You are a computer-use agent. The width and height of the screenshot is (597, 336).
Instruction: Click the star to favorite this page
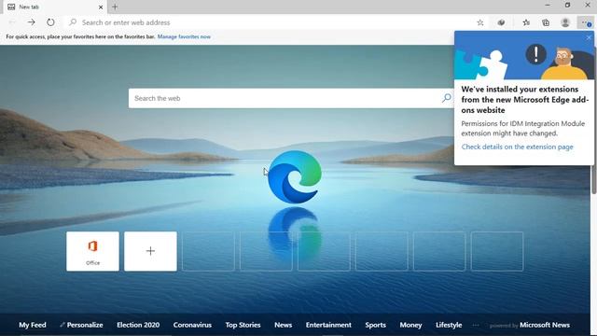point(480,22)
